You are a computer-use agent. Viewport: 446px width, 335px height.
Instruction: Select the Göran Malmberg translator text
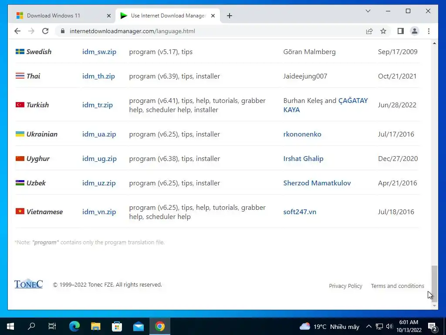point(310,52)
